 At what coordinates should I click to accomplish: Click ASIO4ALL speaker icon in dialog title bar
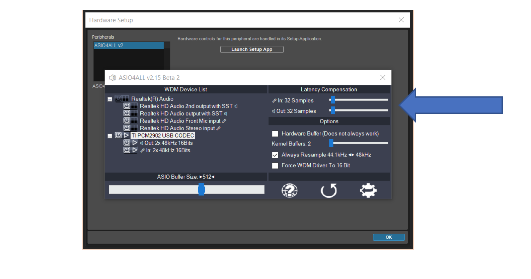(112, 78)
